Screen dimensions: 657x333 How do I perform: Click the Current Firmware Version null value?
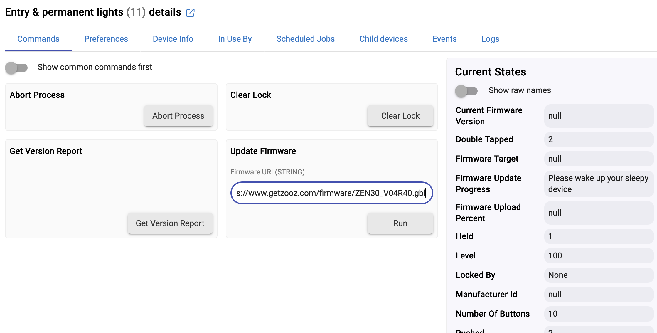click(x=598, y=116)
